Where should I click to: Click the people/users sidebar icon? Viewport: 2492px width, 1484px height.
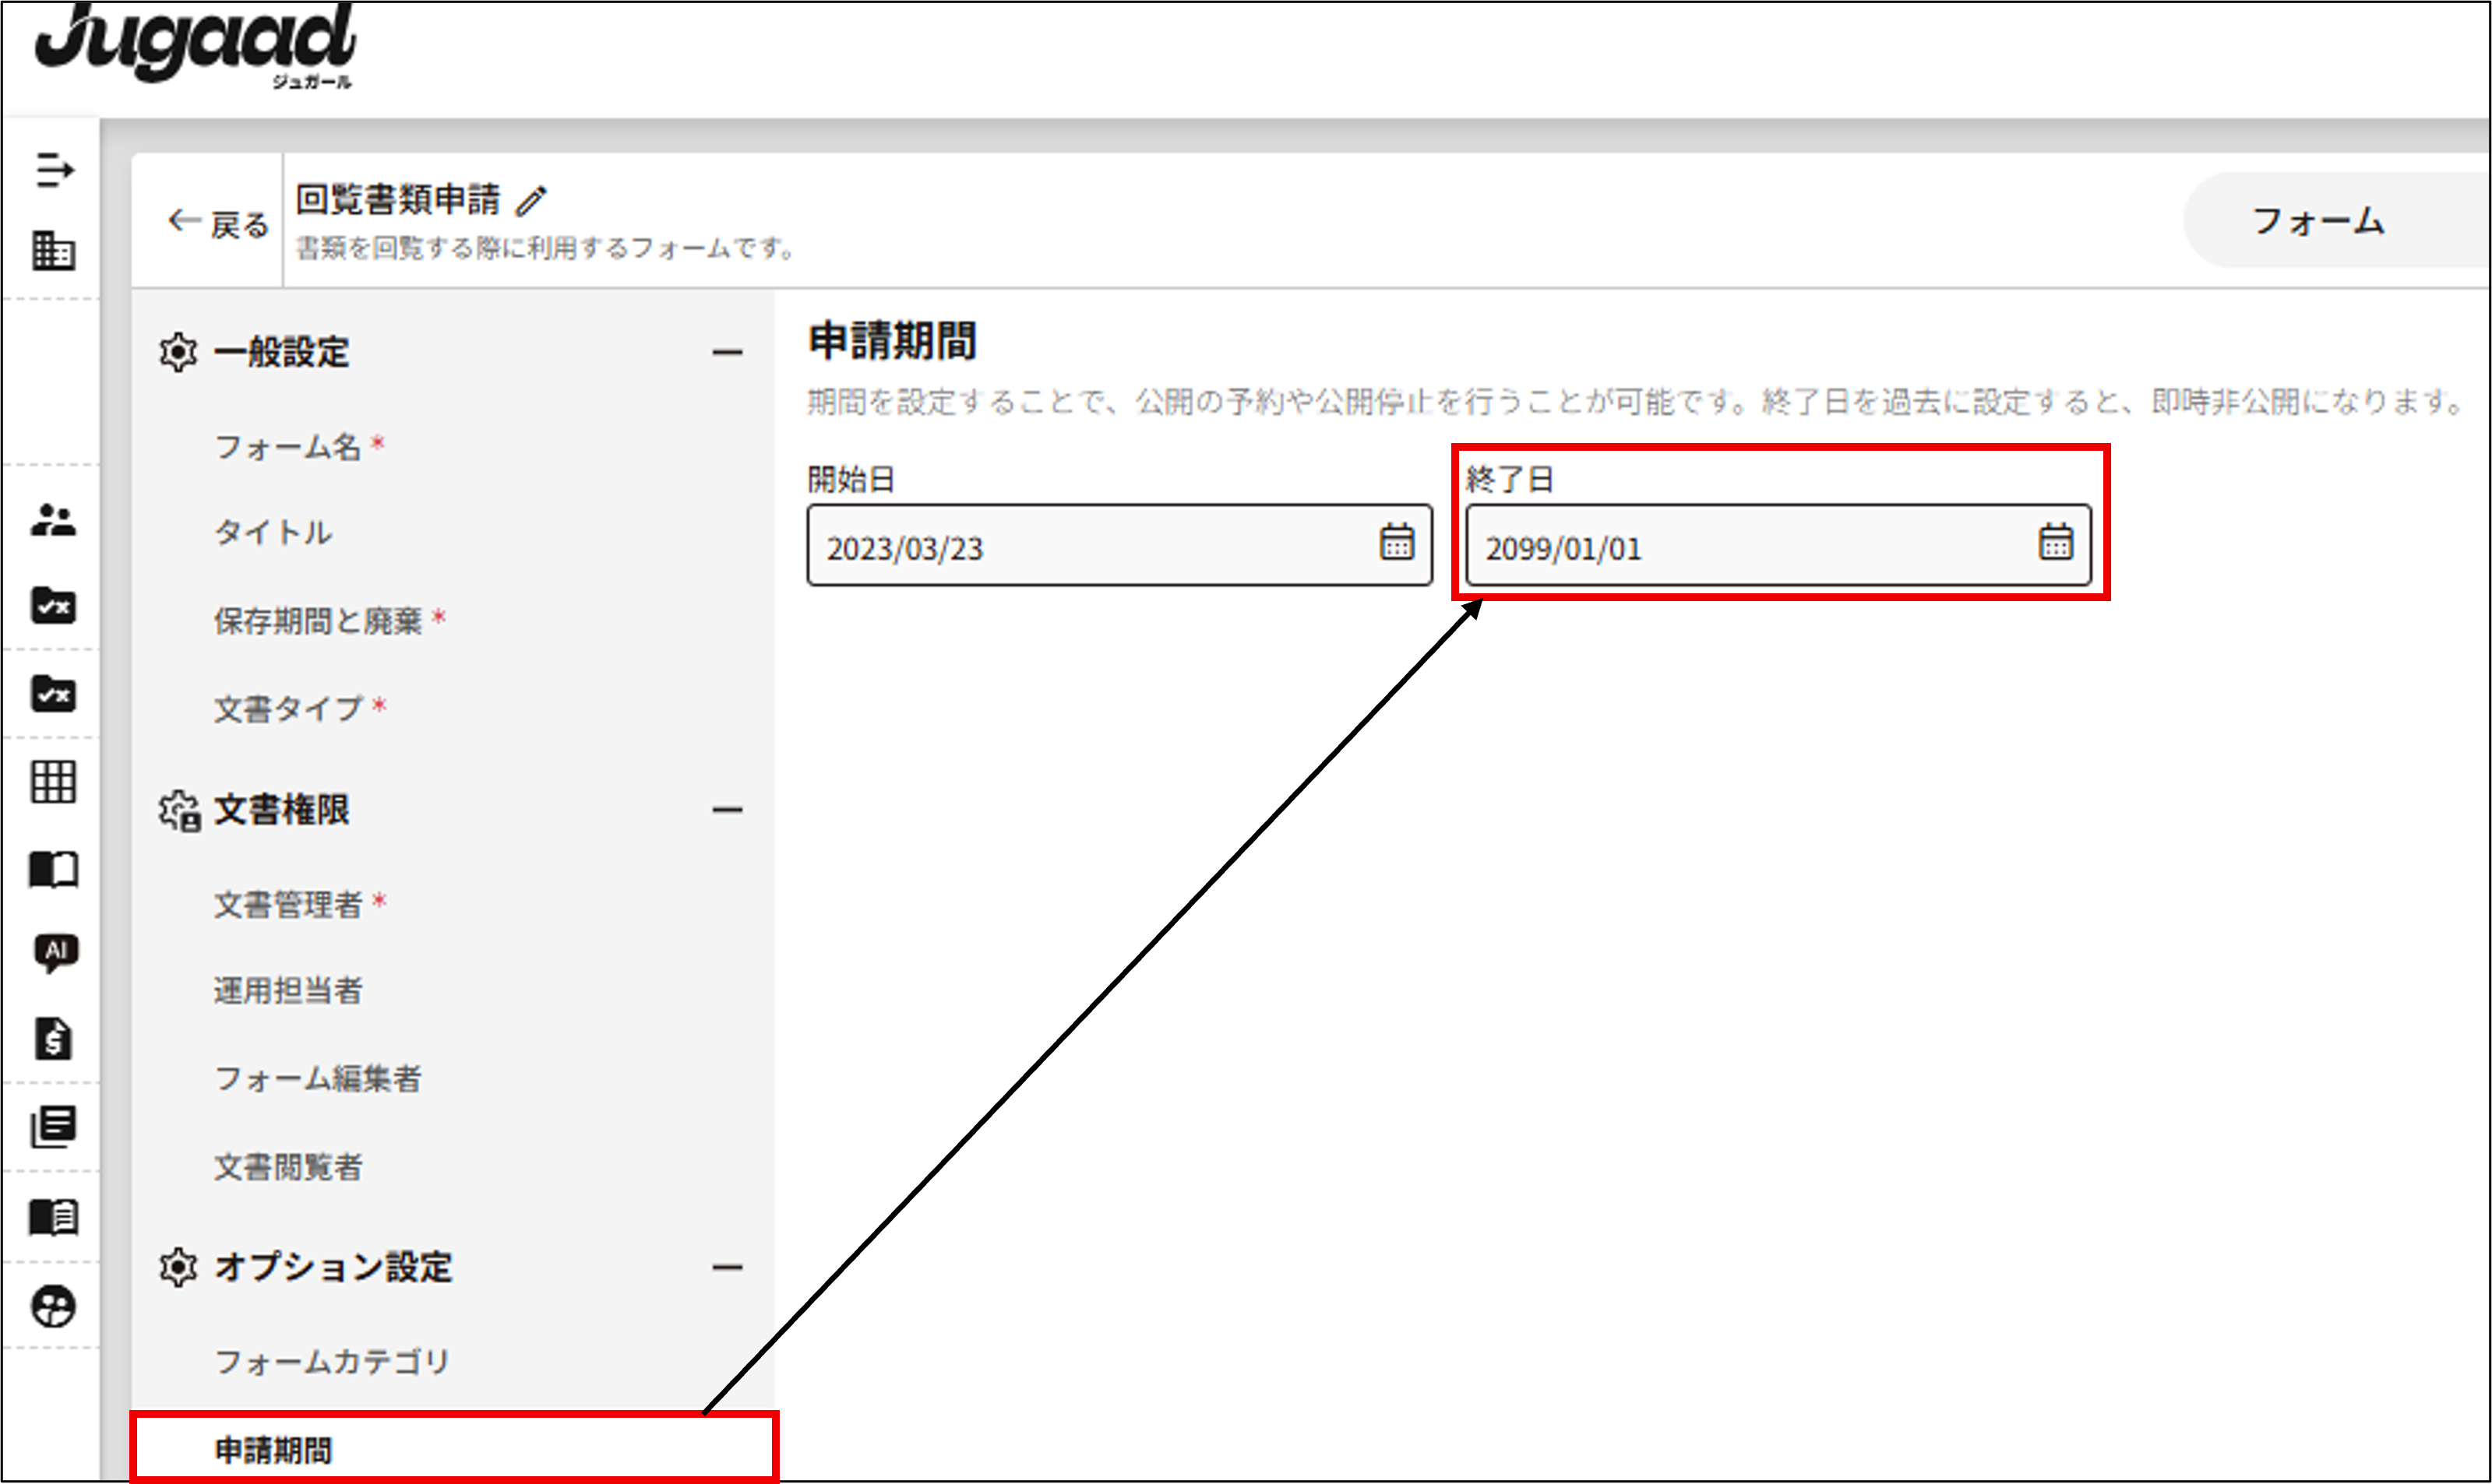pos(53,520)
